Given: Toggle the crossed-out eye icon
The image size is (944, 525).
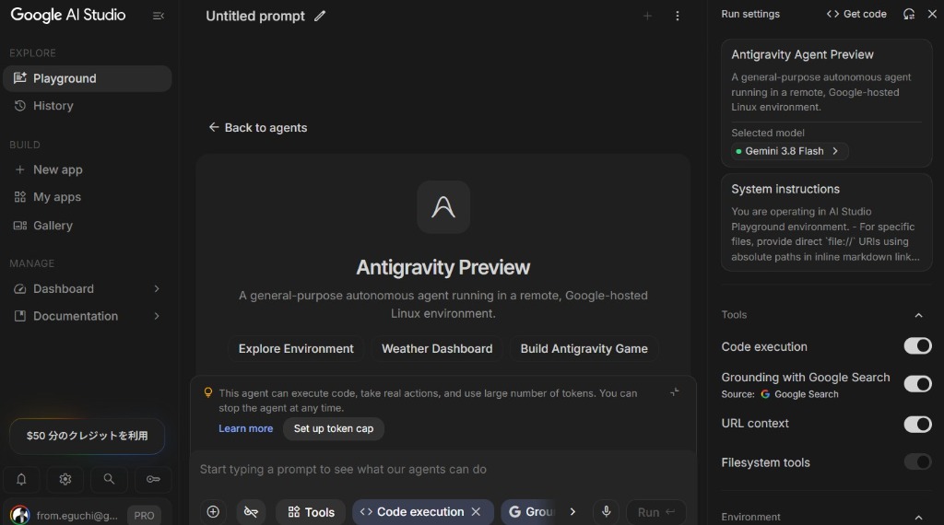Looking at the screenshot, I should 251,512.
